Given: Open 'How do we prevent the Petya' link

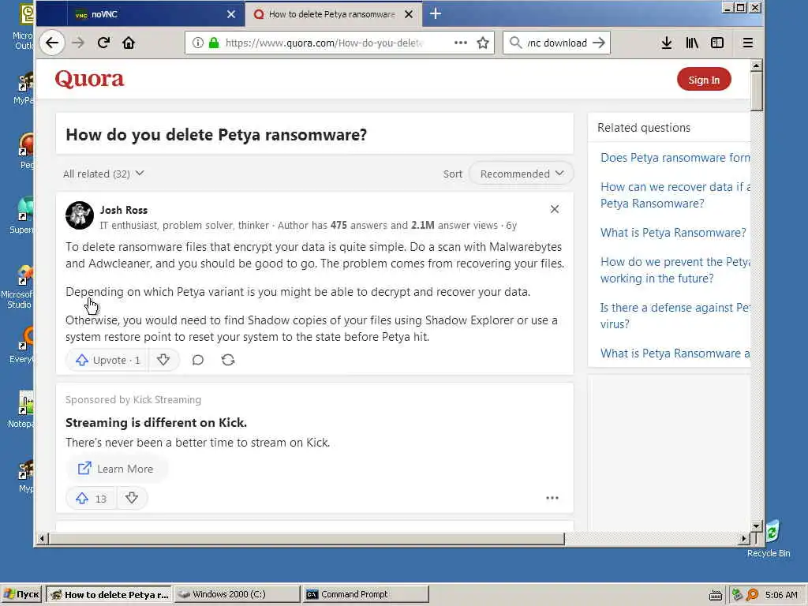Looking at the screenshot, I should point(675,270).
